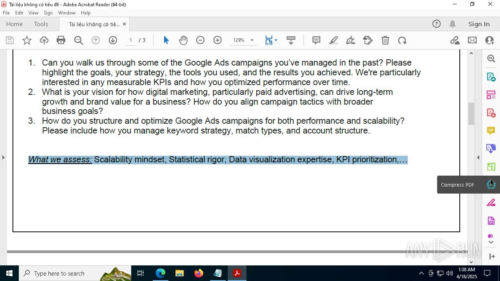500x281 pixels.
Task: Click the scroll down arrow
Action: tap(471, 262)
